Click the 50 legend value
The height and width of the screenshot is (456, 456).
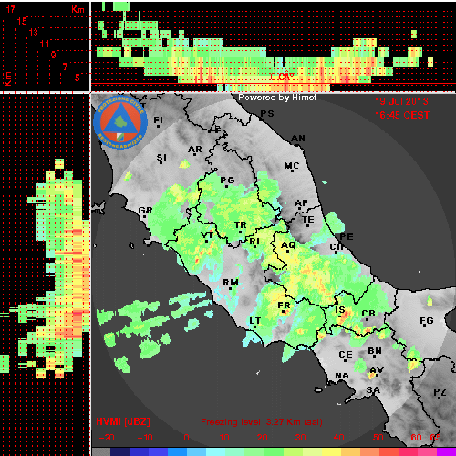378,438
